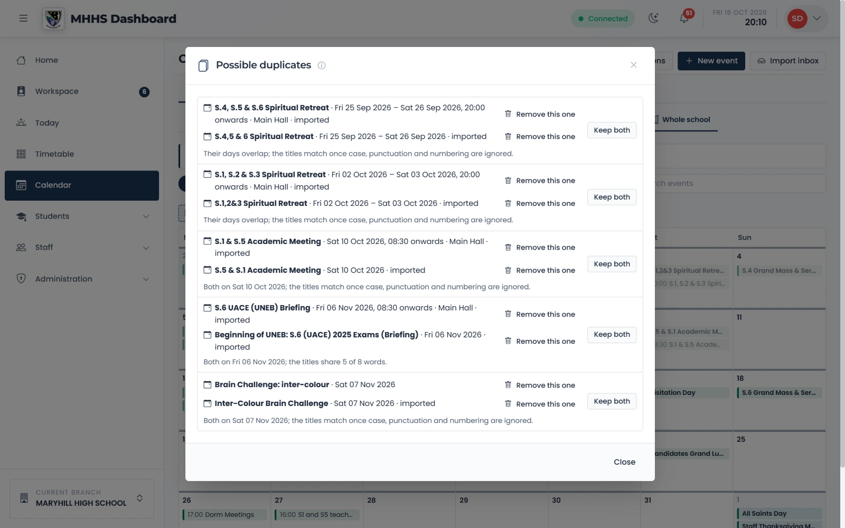Open the Current Branch Maryhill High School selector
The height and width of the screenshot is (528, 845).
[x=82, y=498]
